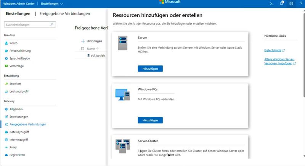The image size is (305, 166).
Task: Click the Allgemein gear icon
Action: (x=6, y=109)
